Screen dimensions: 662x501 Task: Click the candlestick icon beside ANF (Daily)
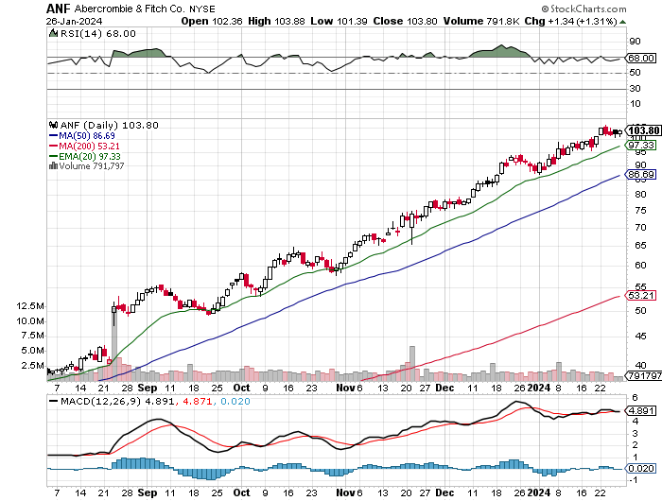(53, 125)
